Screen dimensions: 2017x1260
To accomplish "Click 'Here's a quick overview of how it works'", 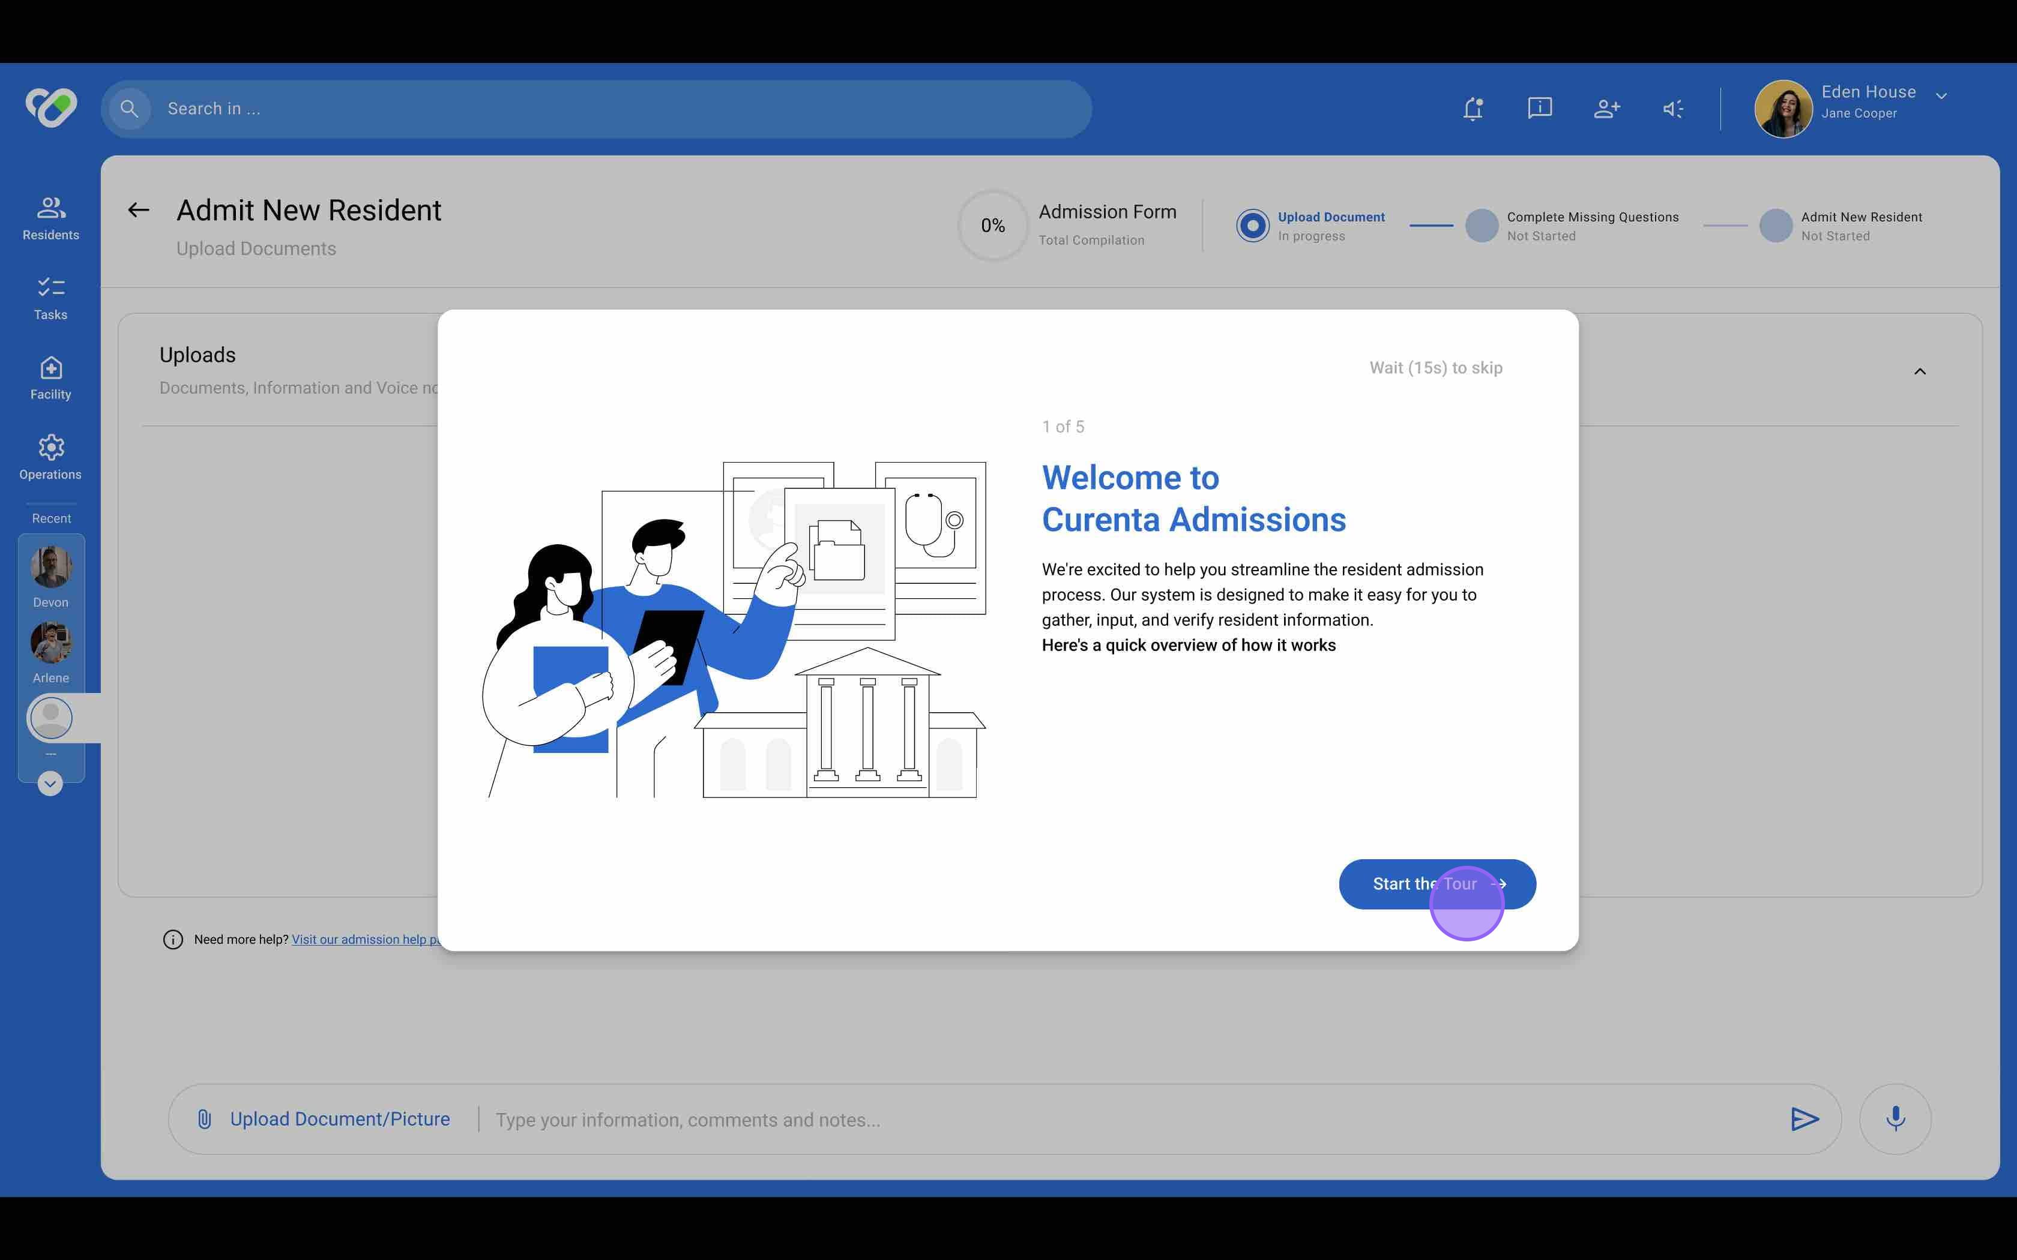I will click(x=1189, y=645).
